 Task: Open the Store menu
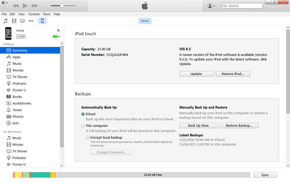[46, 14]
